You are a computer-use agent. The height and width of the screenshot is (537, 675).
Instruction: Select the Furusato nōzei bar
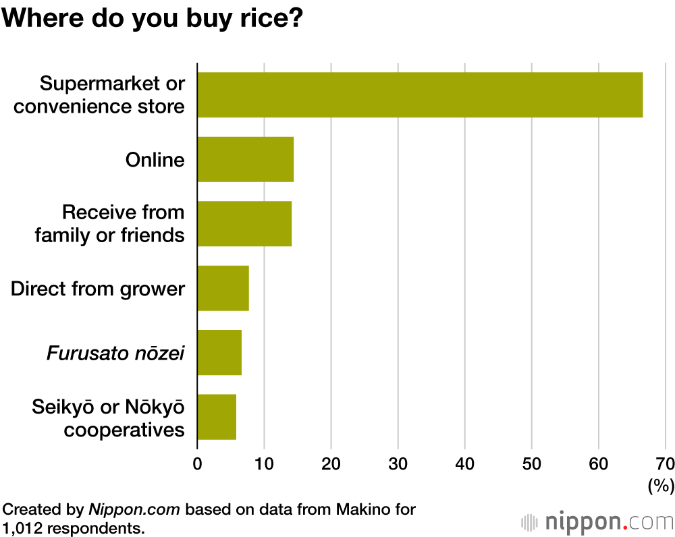click(219, 352)
